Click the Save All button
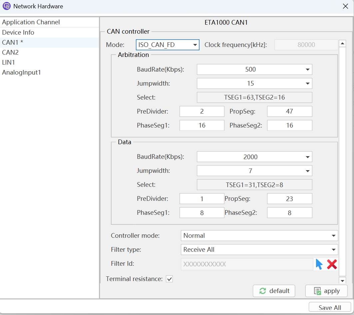 [x=330, y=308]
